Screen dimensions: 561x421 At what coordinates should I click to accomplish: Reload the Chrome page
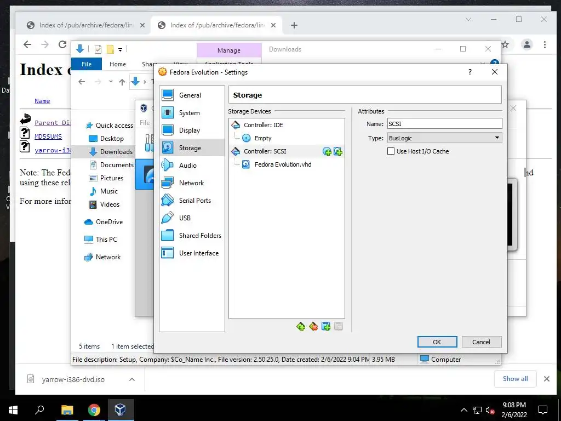pyautogui.click(x=62, y=44)
